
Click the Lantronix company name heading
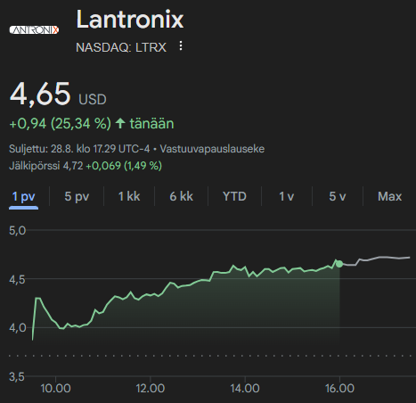coord(130,20)
